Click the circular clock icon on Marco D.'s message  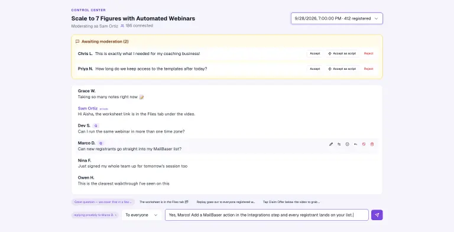[x=347, y=144]
